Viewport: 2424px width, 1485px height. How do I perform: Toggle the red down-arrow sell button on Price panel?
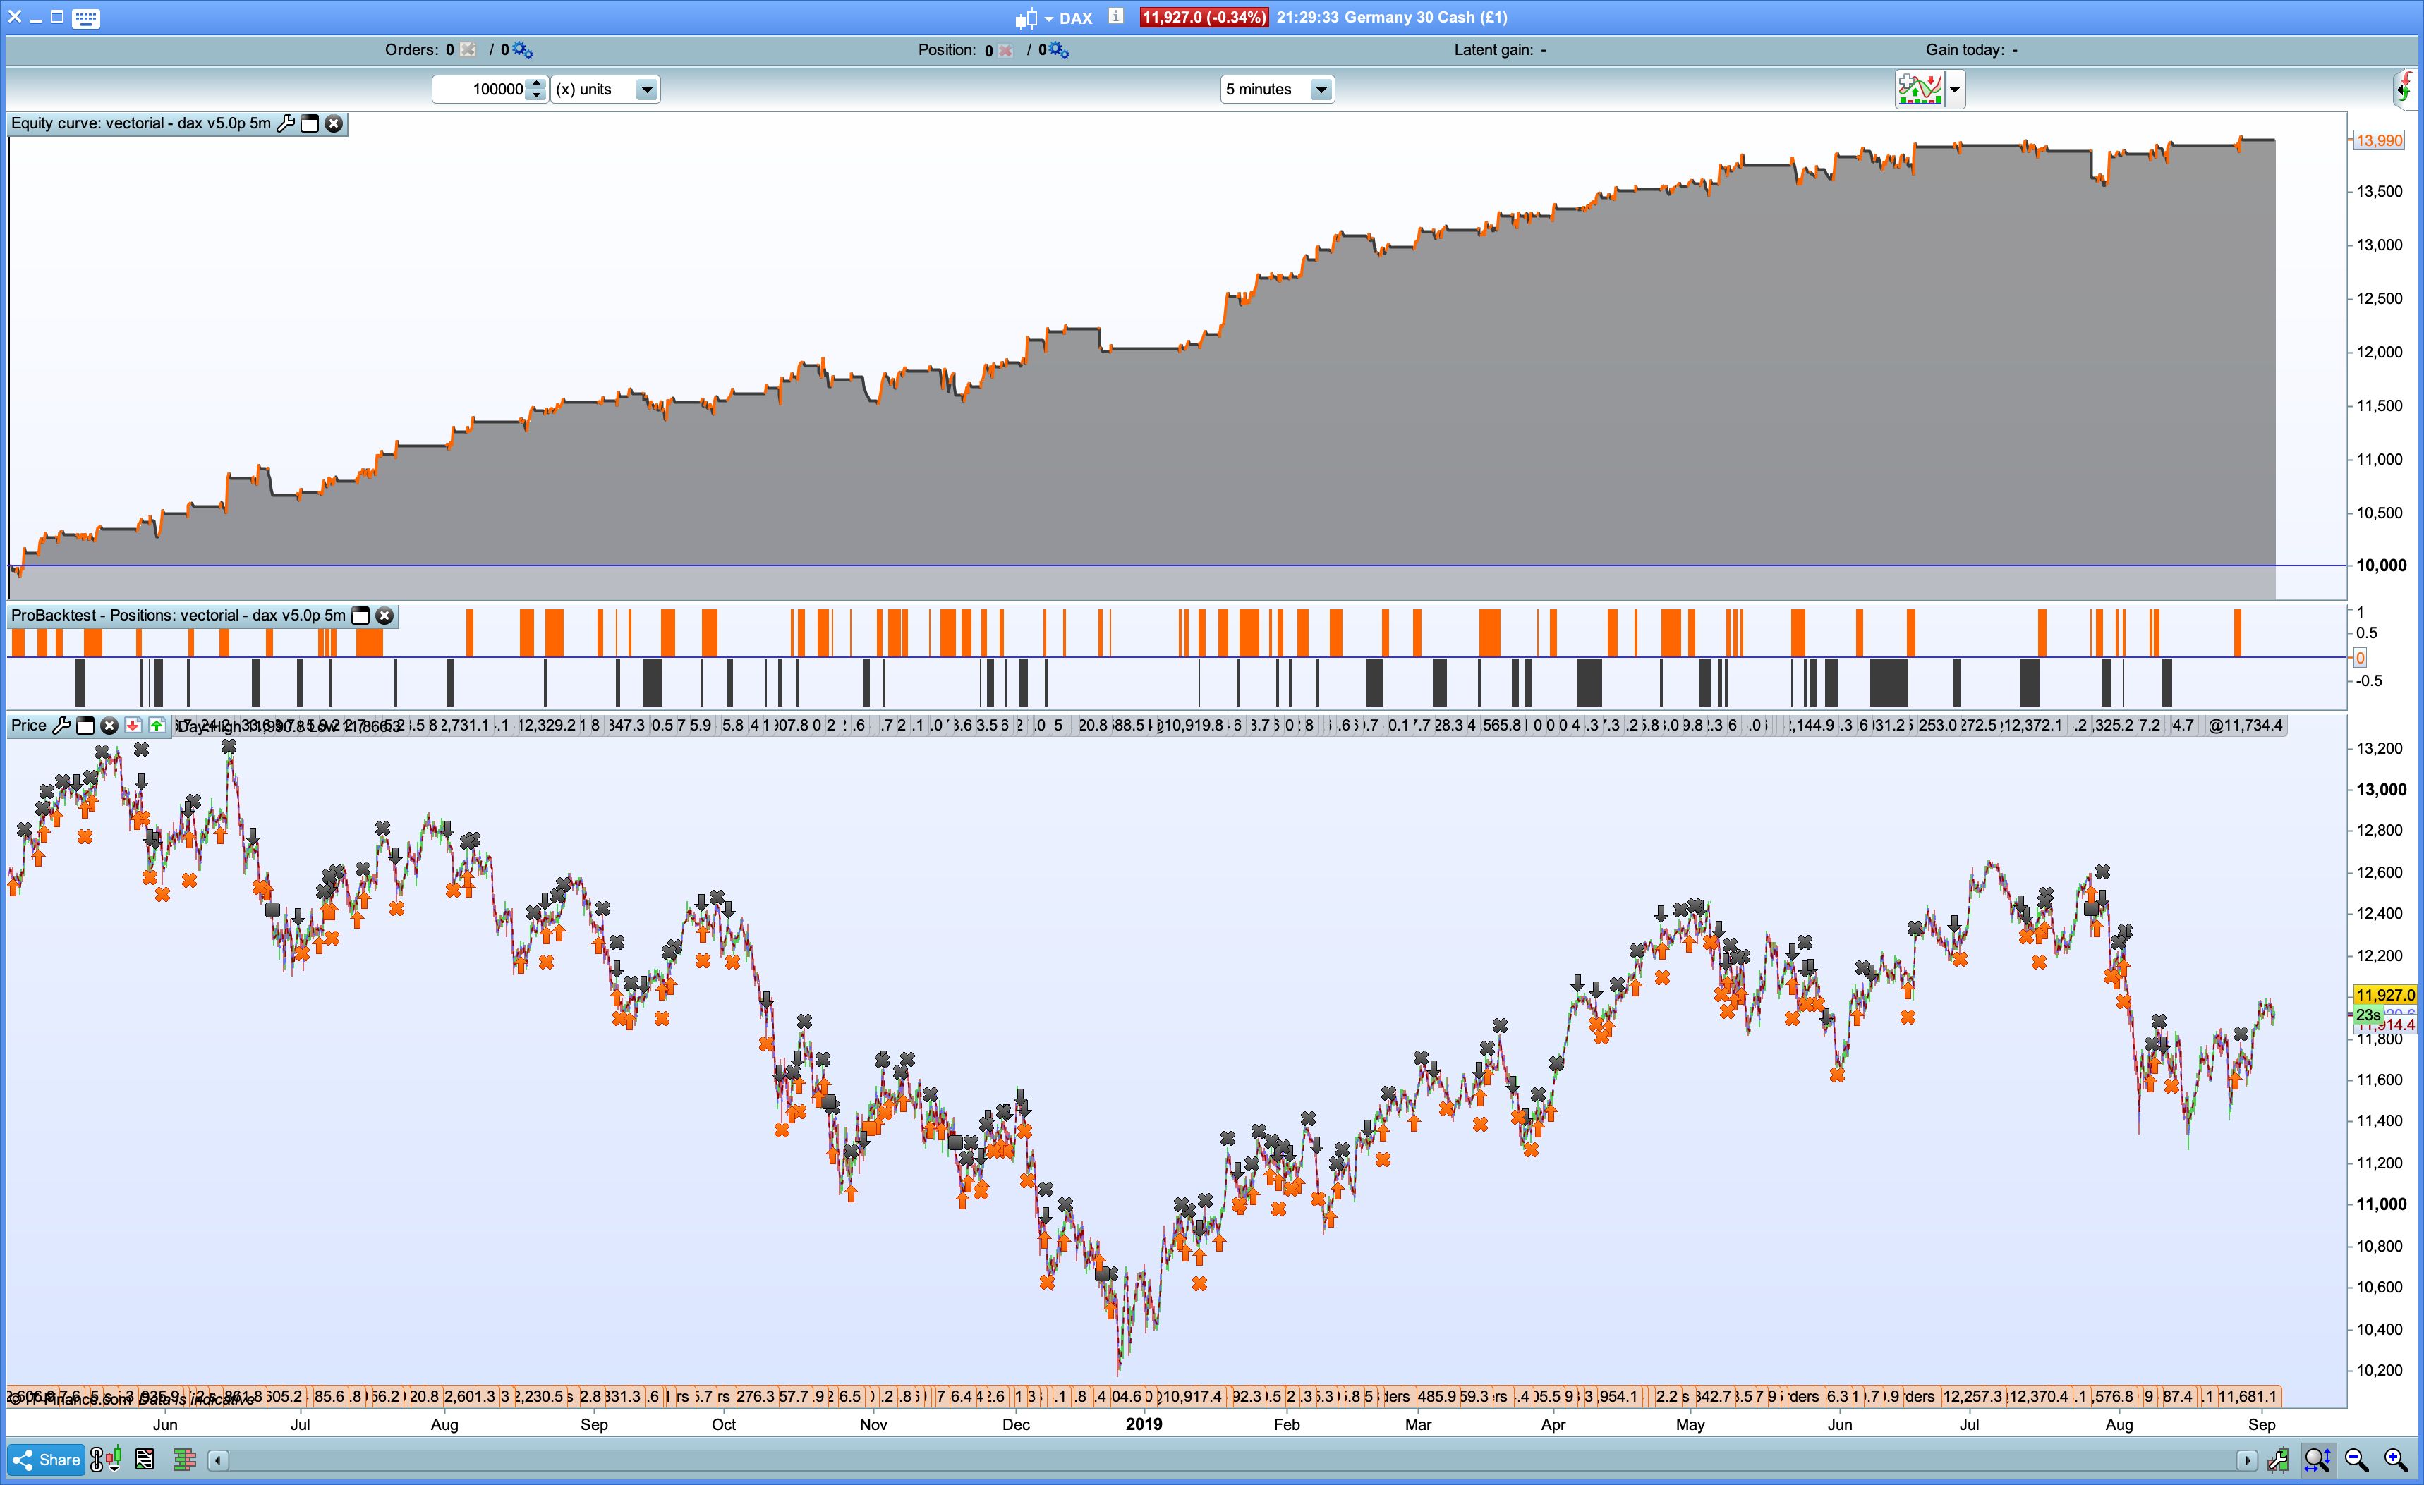point(133,725)
